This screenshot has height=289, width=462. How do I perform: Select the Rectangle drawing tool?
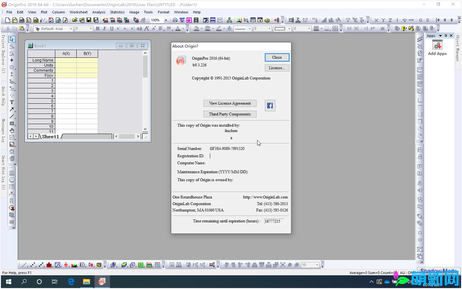pos(12,123)
